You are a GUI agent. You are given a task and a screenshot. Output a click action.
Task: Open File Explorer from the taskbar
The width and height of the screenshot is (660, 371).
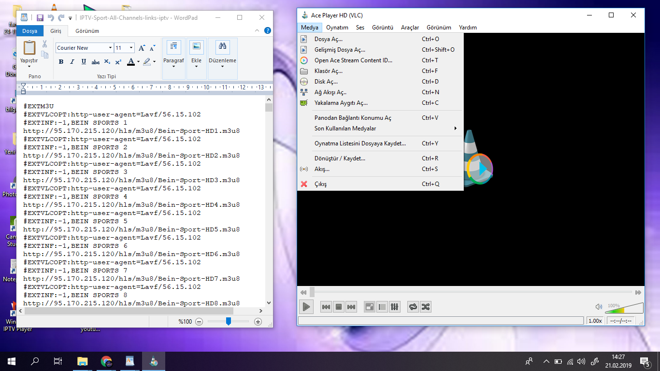pyautogui.click(x=83, y=361)
